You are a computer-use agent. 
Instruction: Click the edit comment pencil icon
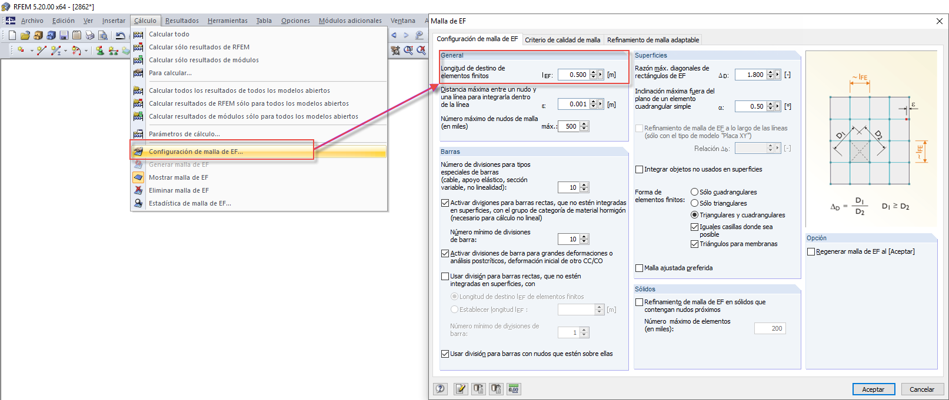(461, 389)
